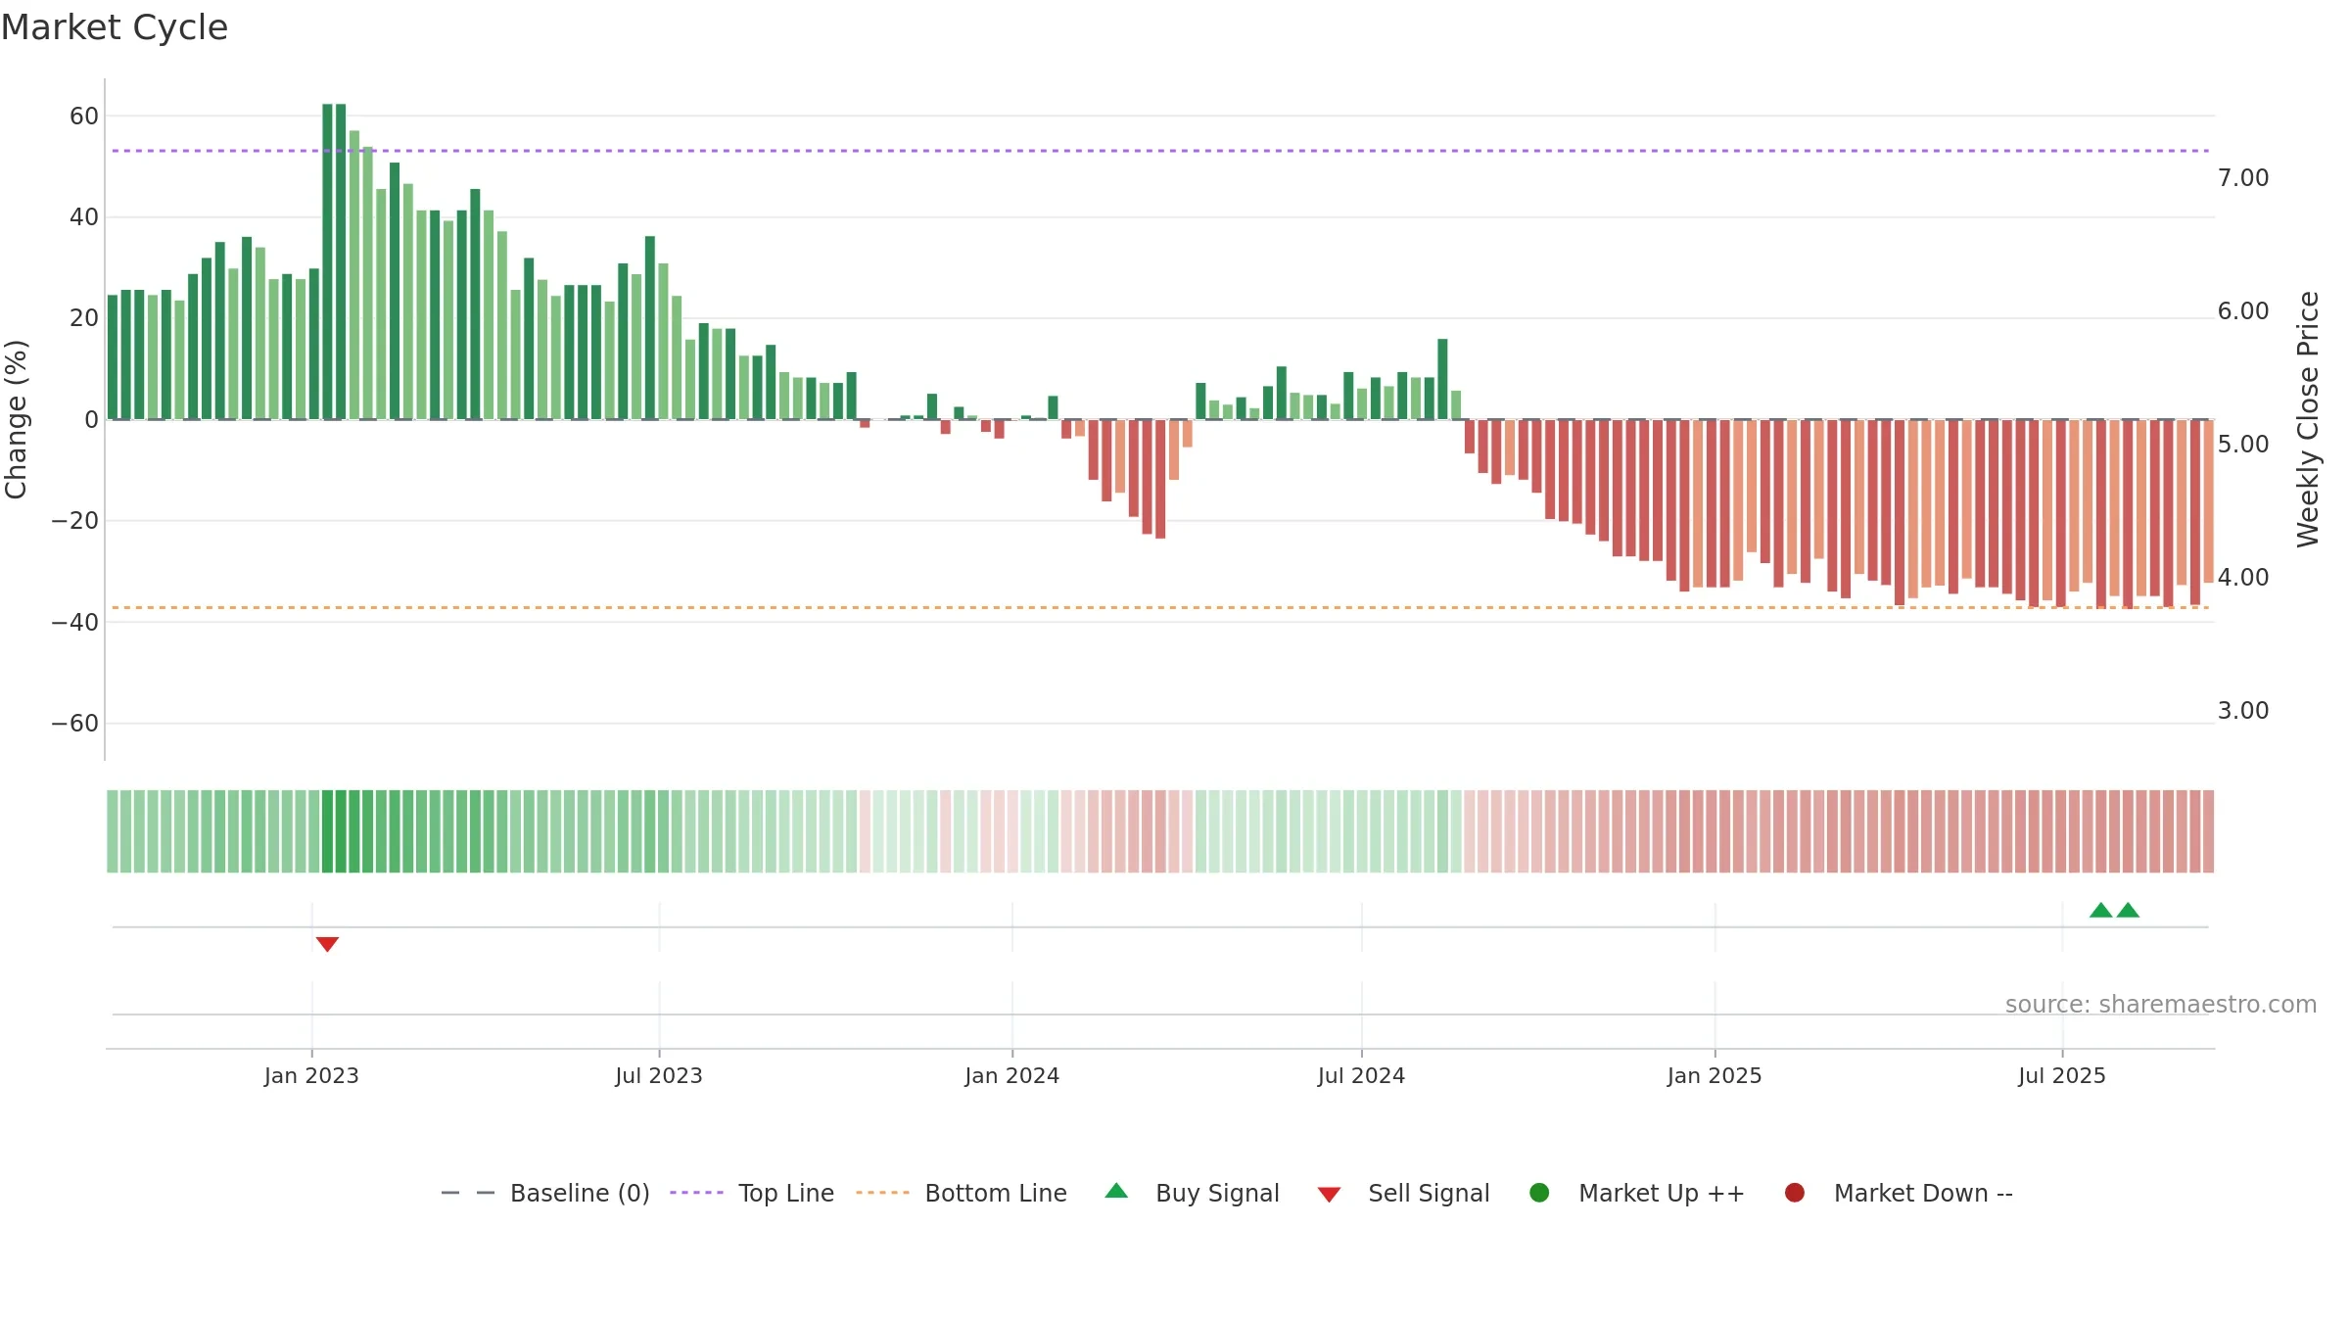Click the Change (%) axis title
The width and height of the screenshot is (2350, 1322).
tap(16, 419)
